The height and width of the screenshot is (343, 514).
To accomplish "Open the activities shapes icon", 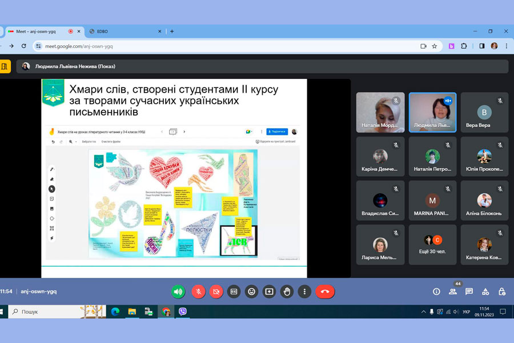I will point(485,292).
